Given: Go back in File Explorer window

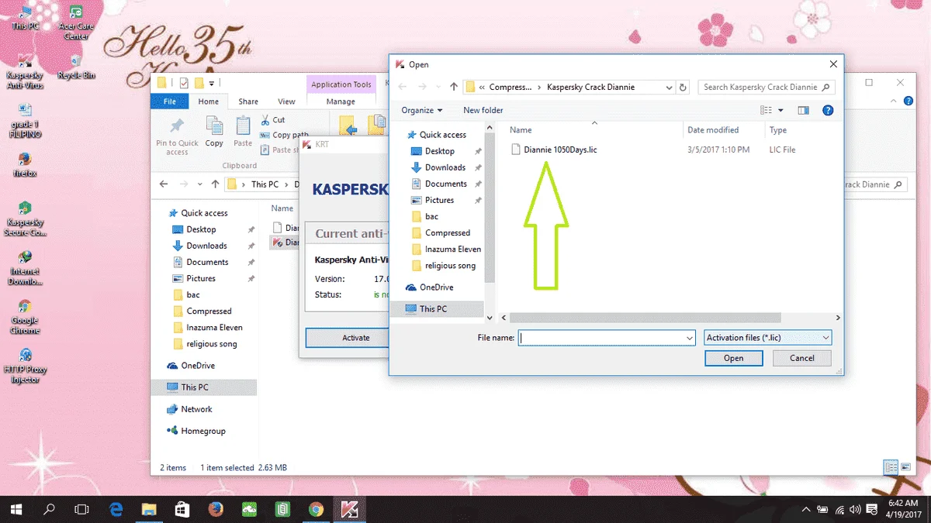Looking at the screenshot, I should click(164, 184).
